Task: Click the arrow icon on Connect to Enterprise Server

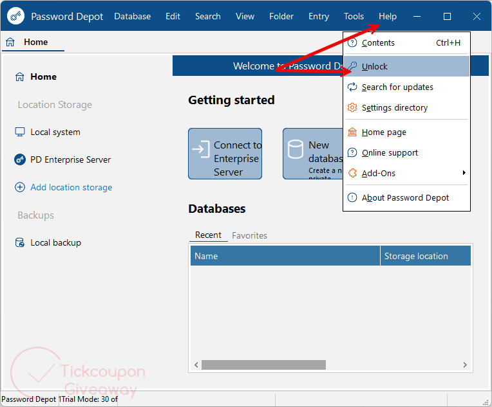Action: [x=201, y=149]
